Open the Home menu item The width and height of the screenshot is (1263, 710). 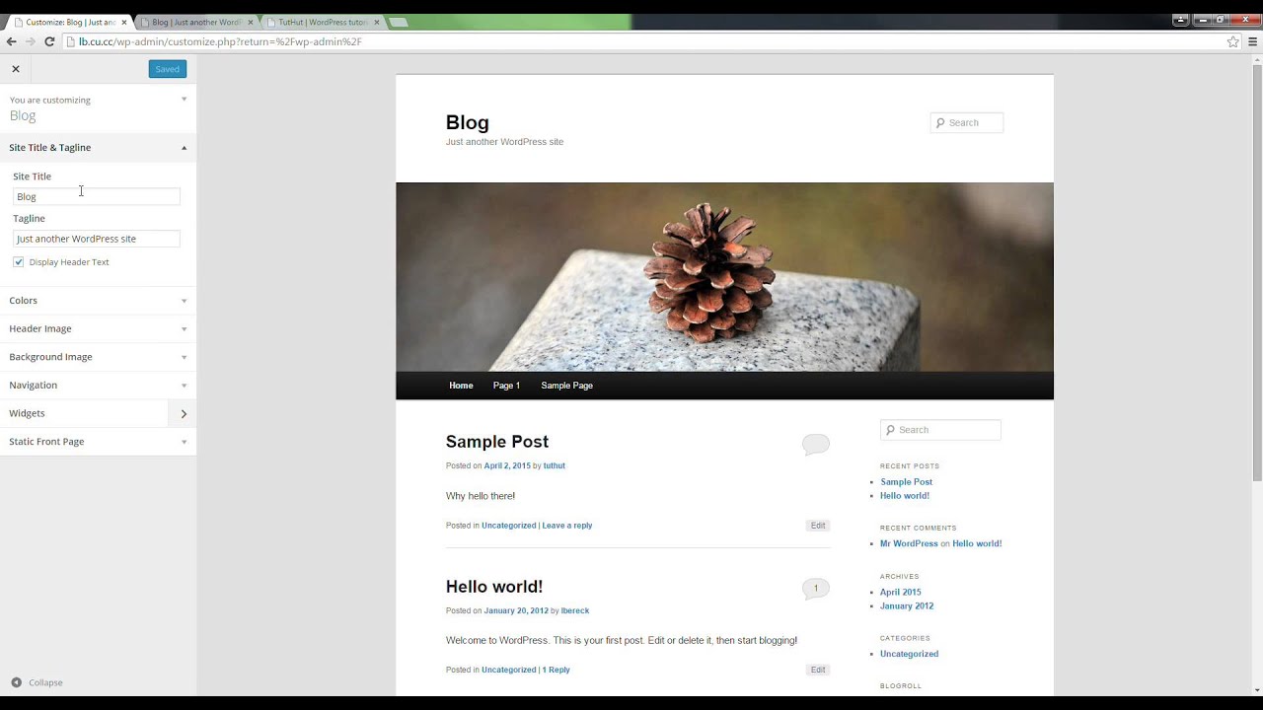[x=461, y=386]
